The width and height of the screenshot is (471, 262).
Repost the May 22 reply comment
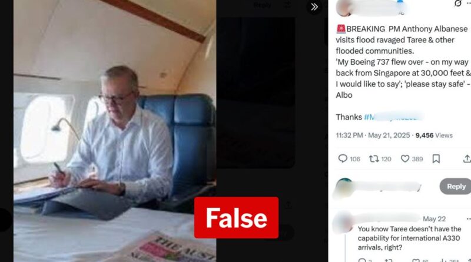pos(389,260)
